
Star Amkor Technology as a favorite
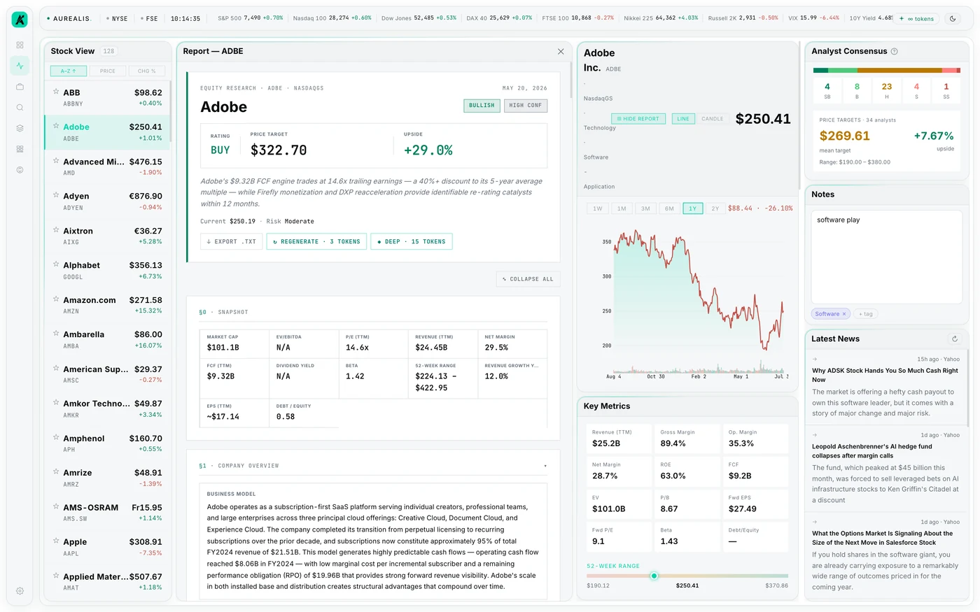click(x=55, y=403)
